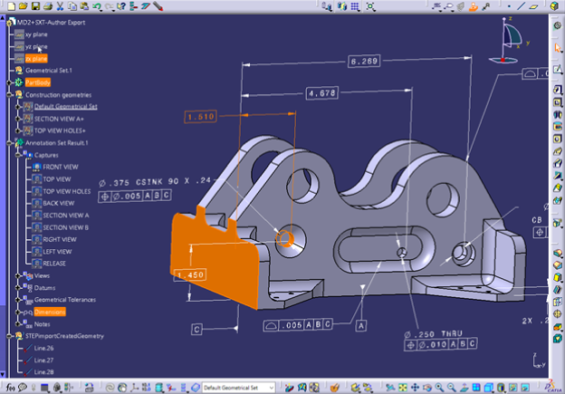
Task: Expand the Datums tree node
Action: (17, 288)
